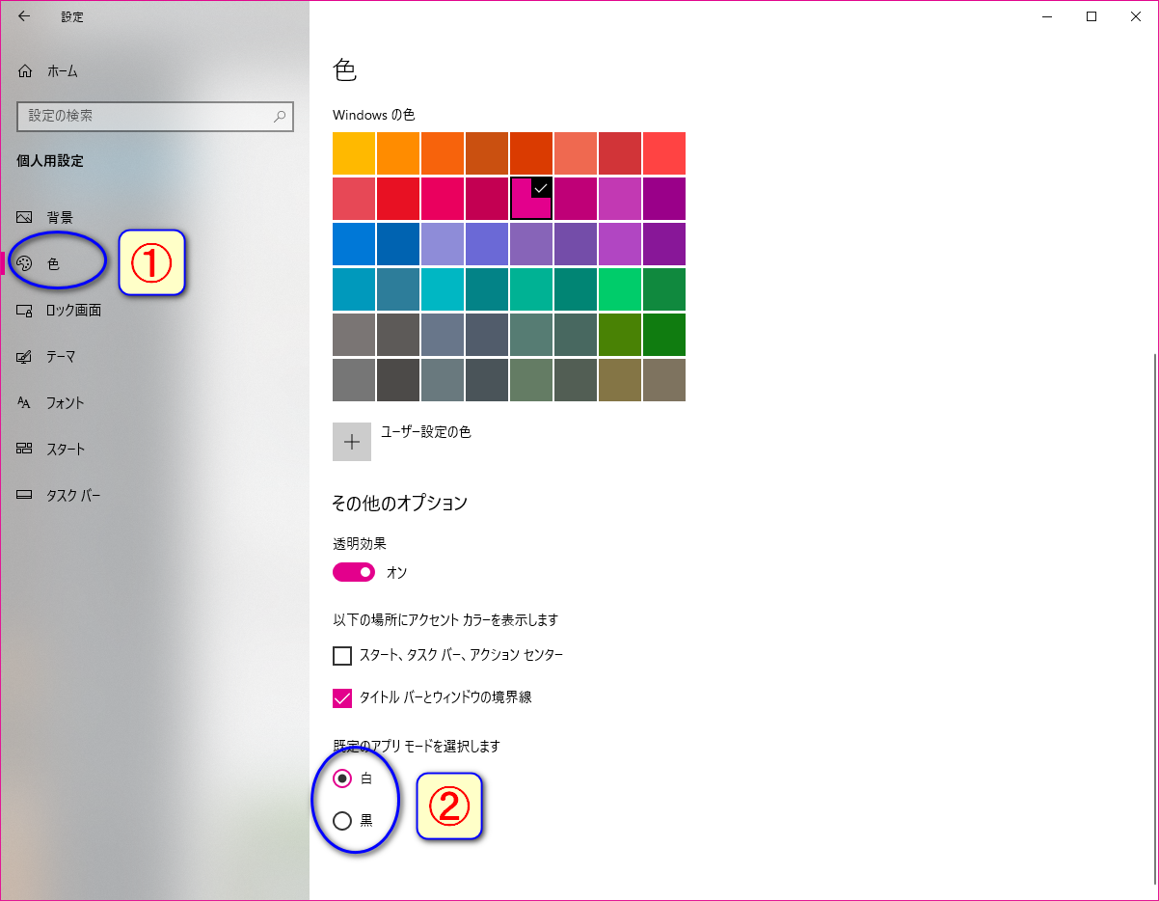Click the settings search field (設定の検索)
Screen dimensions: 1159x901
point(145,116)
